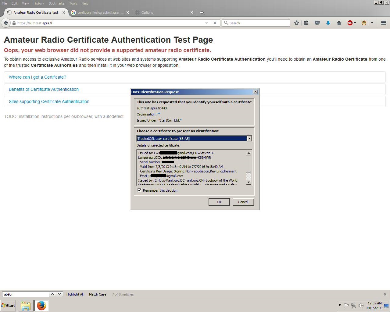
Task: Open the Help menu
Action: coord(85,3)
